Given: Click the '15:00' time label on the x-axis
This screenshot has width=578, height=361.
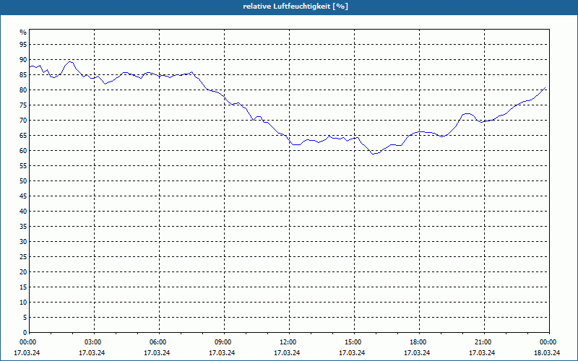Looking at the screenshot, I should [x=354, y=342].
